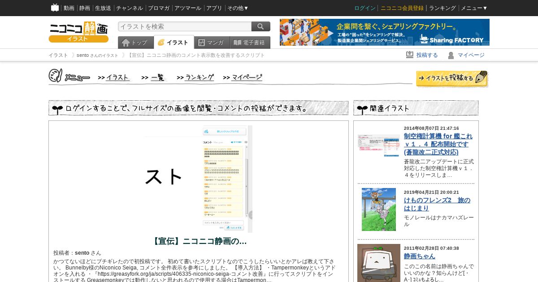Click the person icon beside マイページ

coord(451,55)
